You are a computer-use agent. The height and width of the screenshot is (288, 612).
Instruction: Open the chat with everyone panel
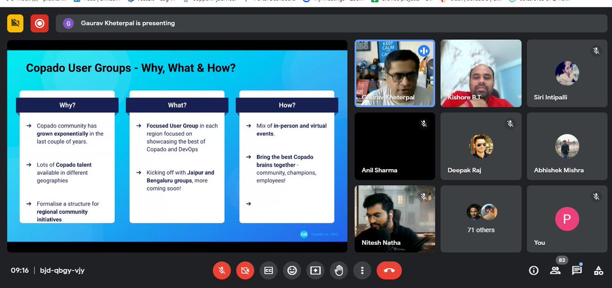click(577, 271)
